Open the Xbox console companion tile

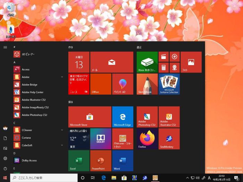point(147,62)
